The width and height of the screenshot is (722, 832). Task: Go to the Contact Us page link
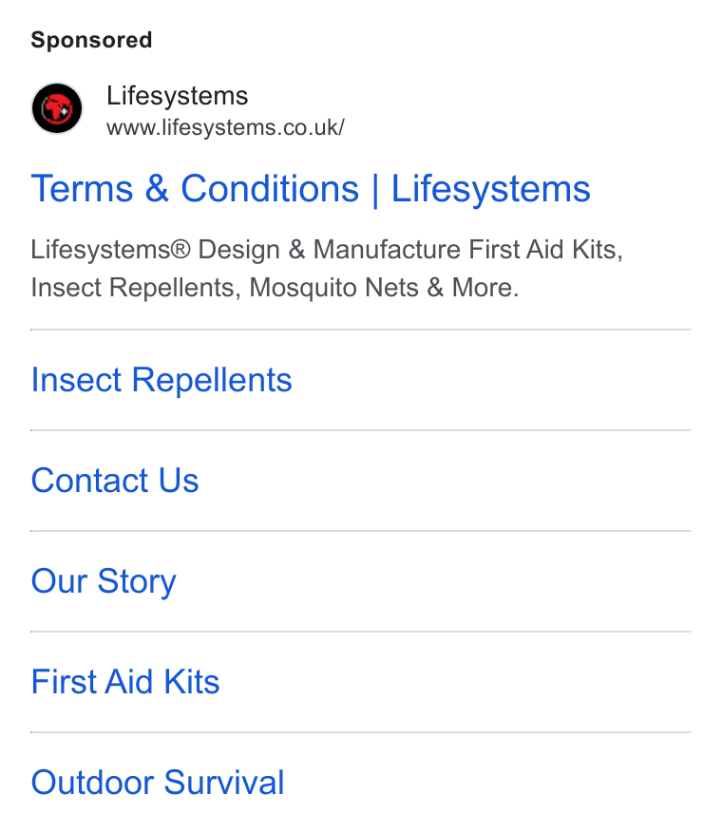click(115, 481)
